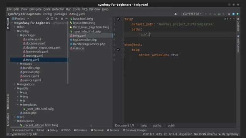Click the Symfony gutter icon on line 7
The height and width of the screenshot is (138, 246).
[118, 50]
